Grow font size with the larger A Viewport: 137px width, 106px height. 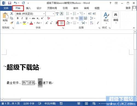point(47,23)
